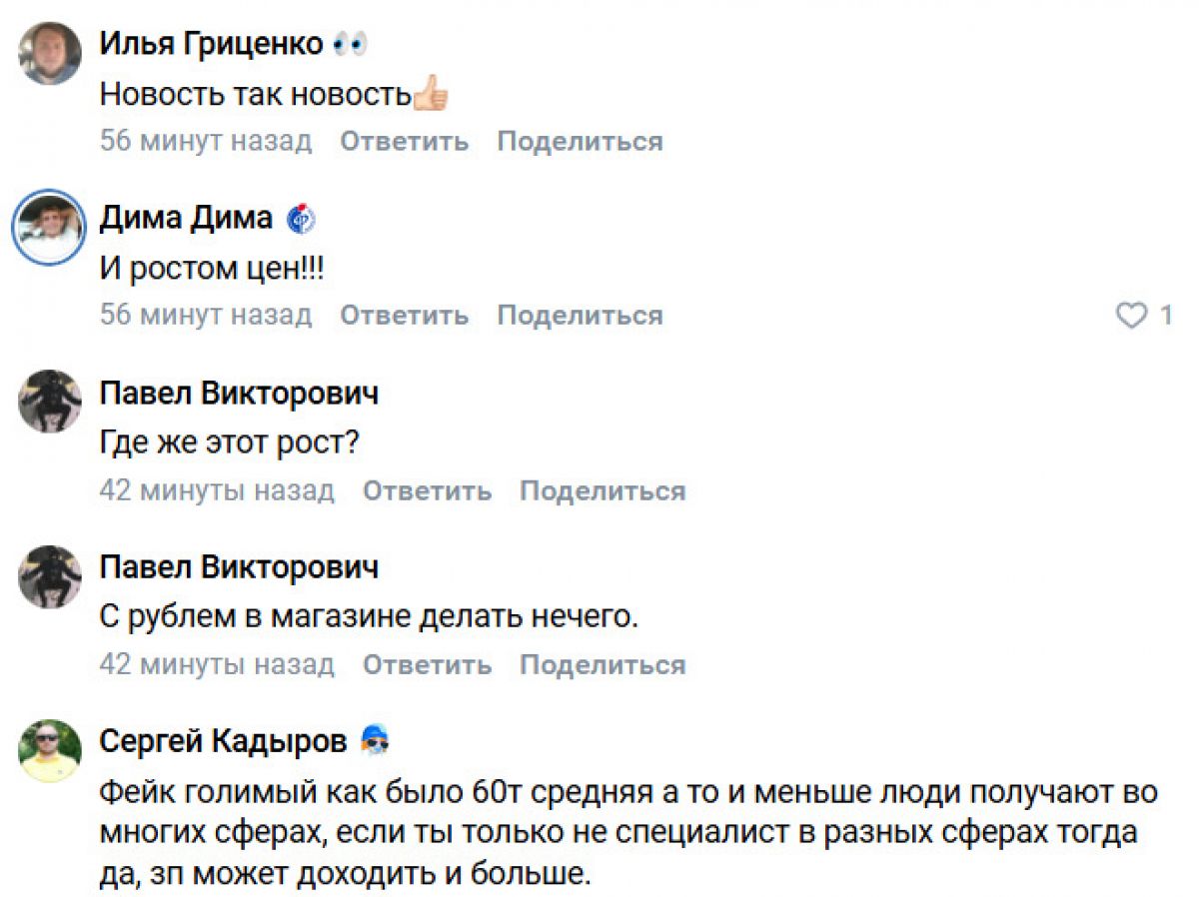1199x897 pixels.
Task: Open Дима Дима's avatar picture
Action: [x=49, y=227]
